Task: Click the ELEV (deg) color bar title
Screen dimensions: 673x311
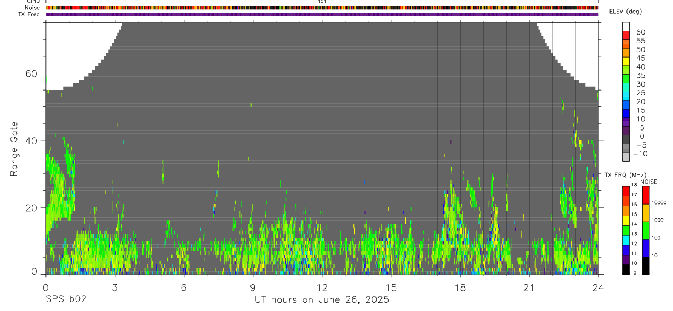Action: tap(625, 12)
